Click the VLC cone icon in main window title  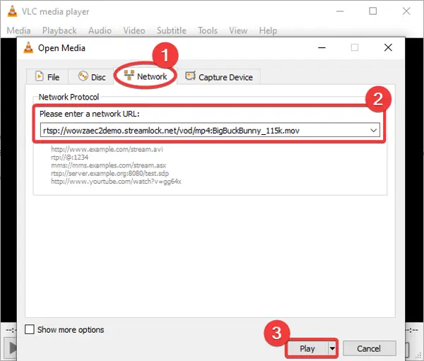[x=12, y=11]
